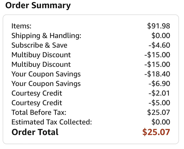
Task: Select the $91.98 items amount
Action: 158,26
